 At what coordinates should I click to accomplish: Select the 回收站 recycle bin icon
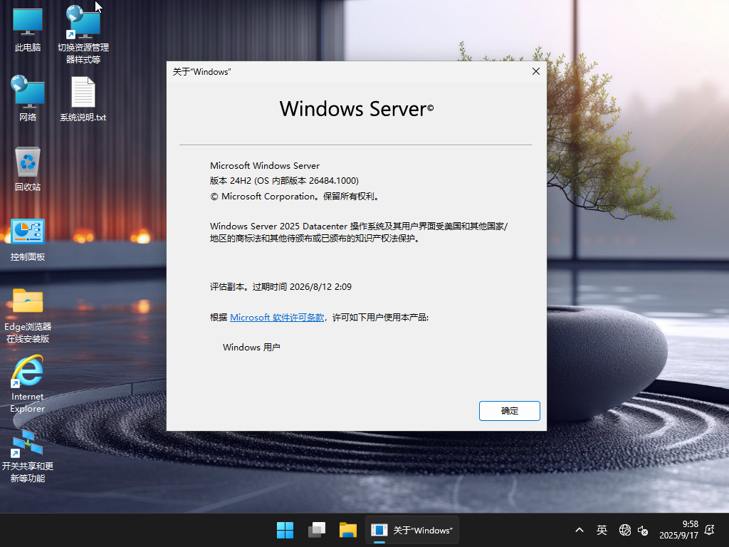(28, 169)
